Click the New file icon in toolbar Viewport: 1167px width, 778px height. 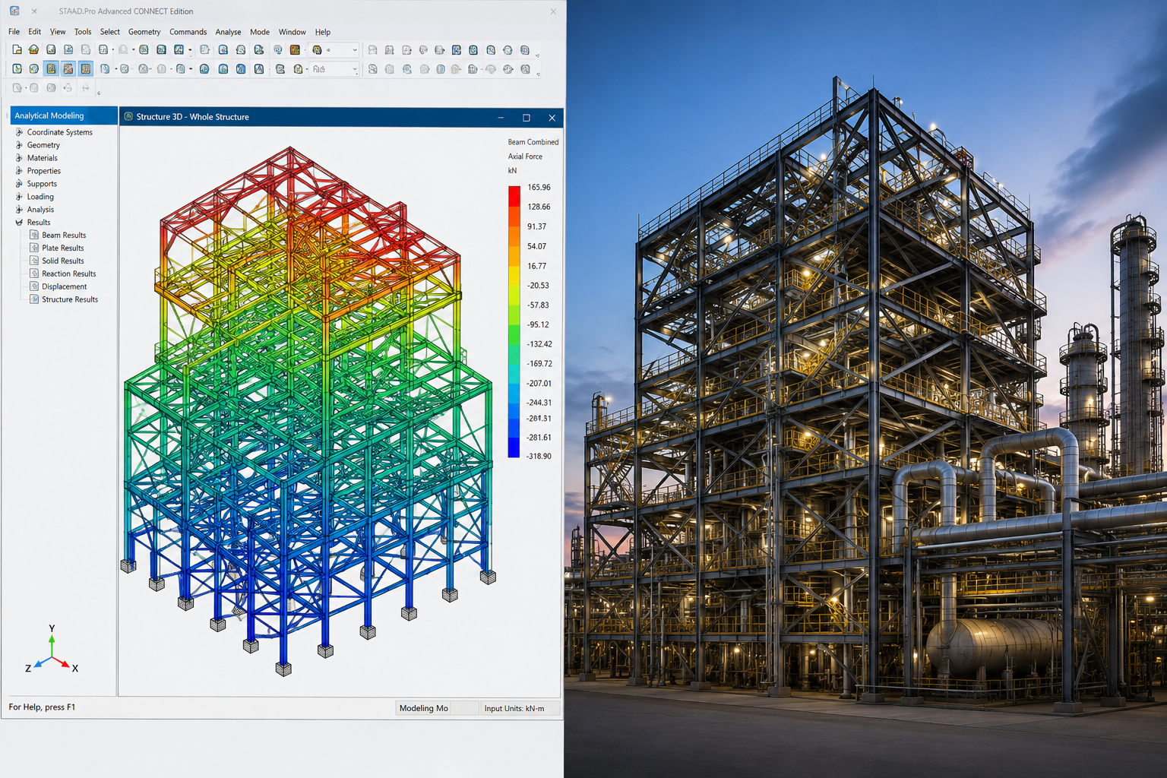click(x=17, y=49)
